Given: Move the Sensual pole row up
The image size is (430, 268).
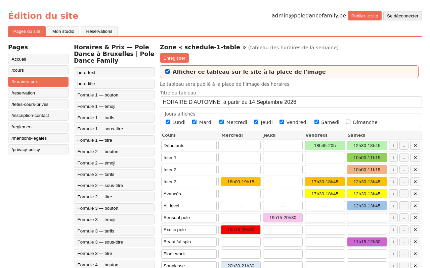Looking at the screenshot, I should click(x=393, y=218).
